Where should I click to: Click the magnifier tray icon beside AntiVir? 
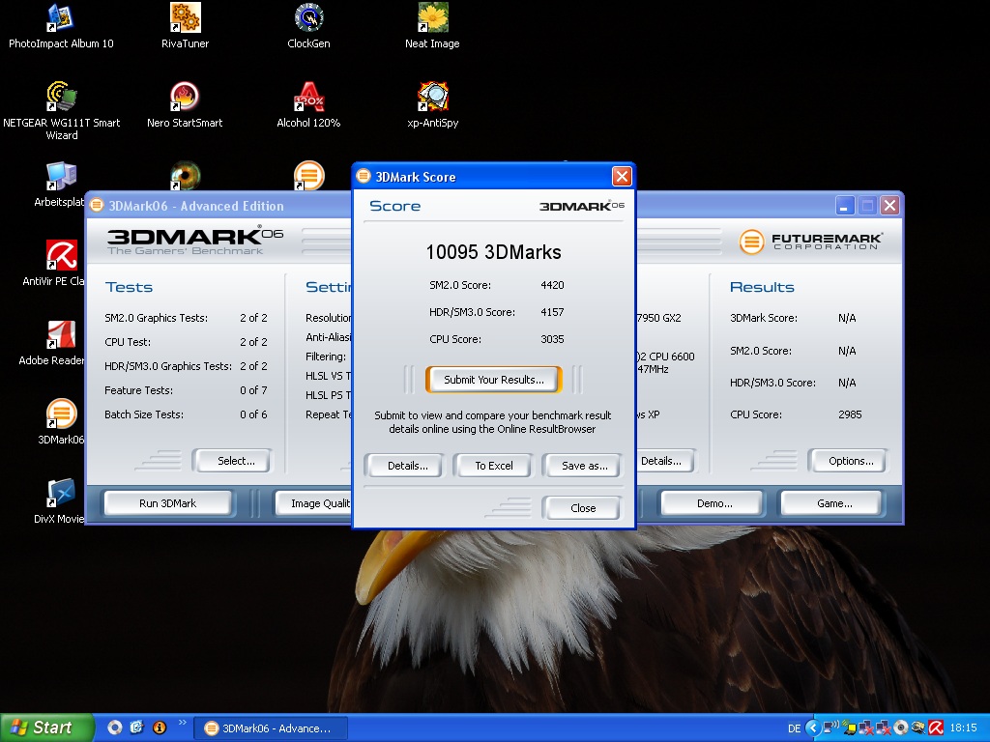[918, 728]
